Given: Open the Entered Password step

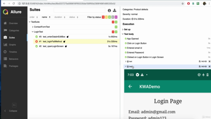Looking at the screenshot, I should pos(136,53).
